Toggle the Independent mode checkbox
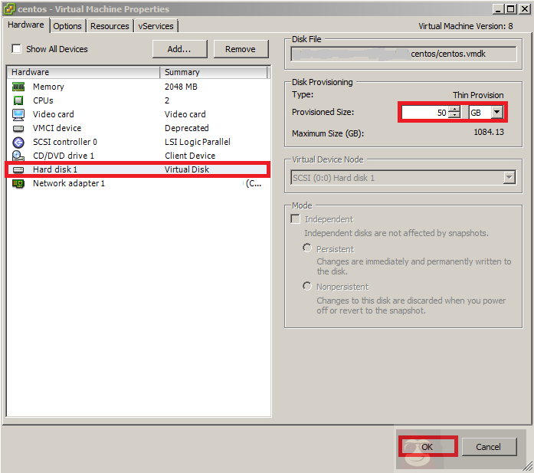This screenshot has width=534, height=473. click(x=296, y=219)
